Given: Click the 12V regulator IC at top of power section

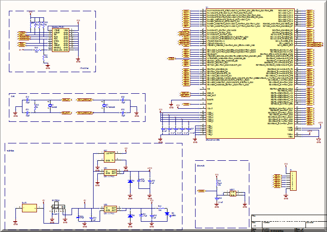Looking at the screenshot, I should point(109,157).
